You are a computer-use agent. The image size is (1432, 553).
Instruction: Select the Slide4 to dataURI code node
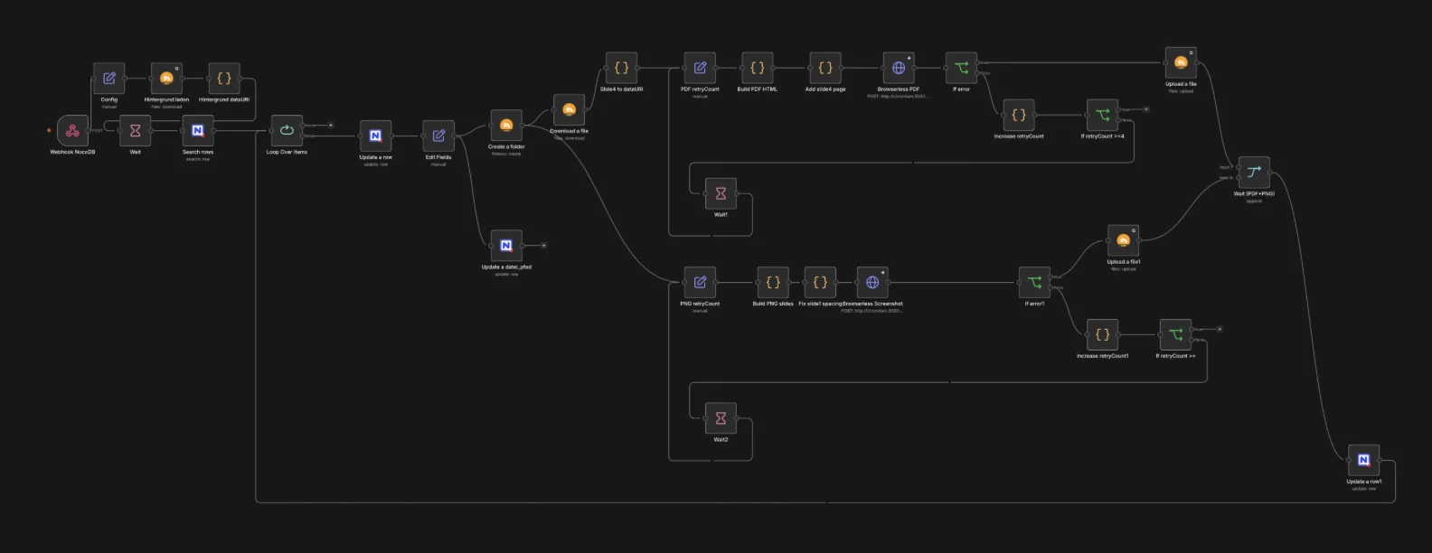pos(621,68)
